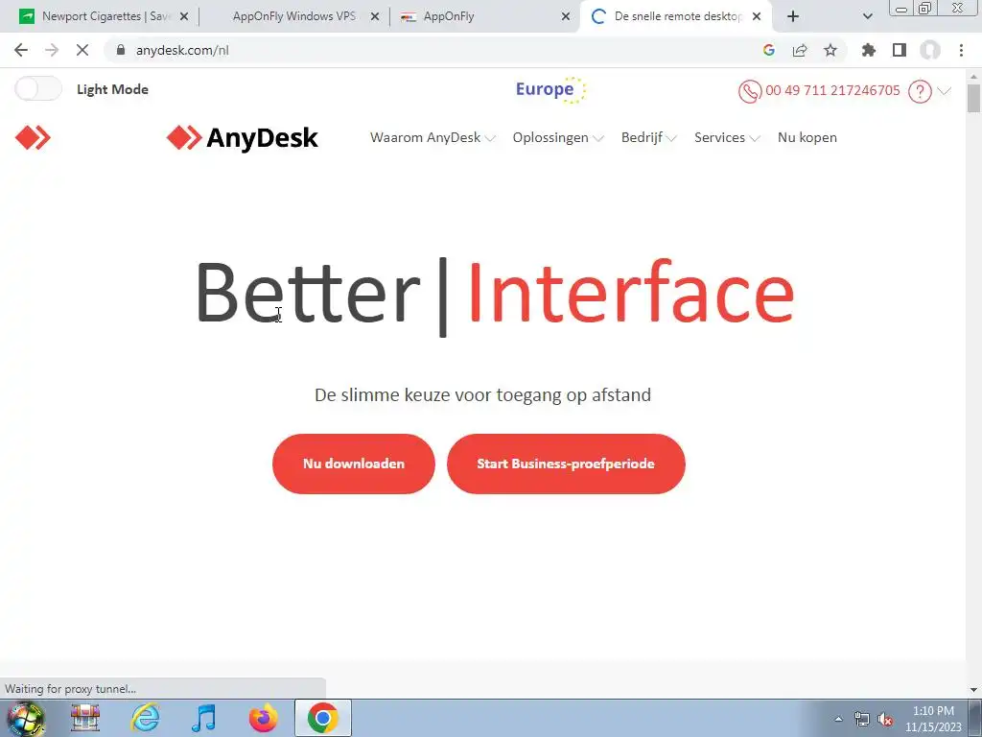Click the taskbar clock showing 1:10 PM

point(933,719)
